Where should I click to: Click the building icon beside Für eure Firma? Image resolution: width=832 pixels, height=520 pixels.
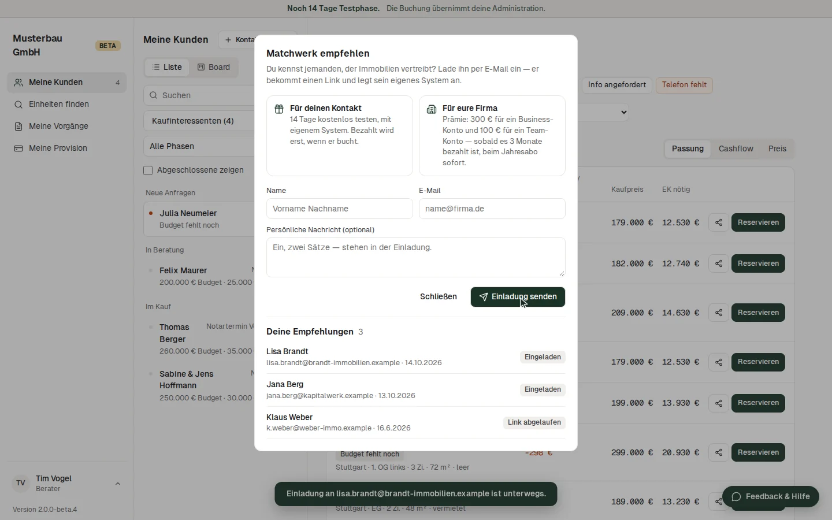coord(432,109)
